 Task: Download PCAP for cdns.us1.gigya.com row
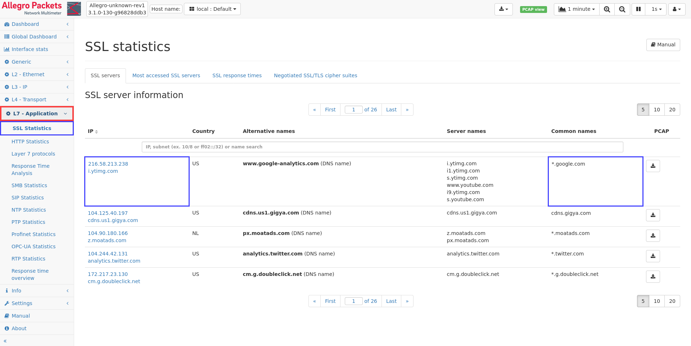pyautogui.click(x=653, y=215)
